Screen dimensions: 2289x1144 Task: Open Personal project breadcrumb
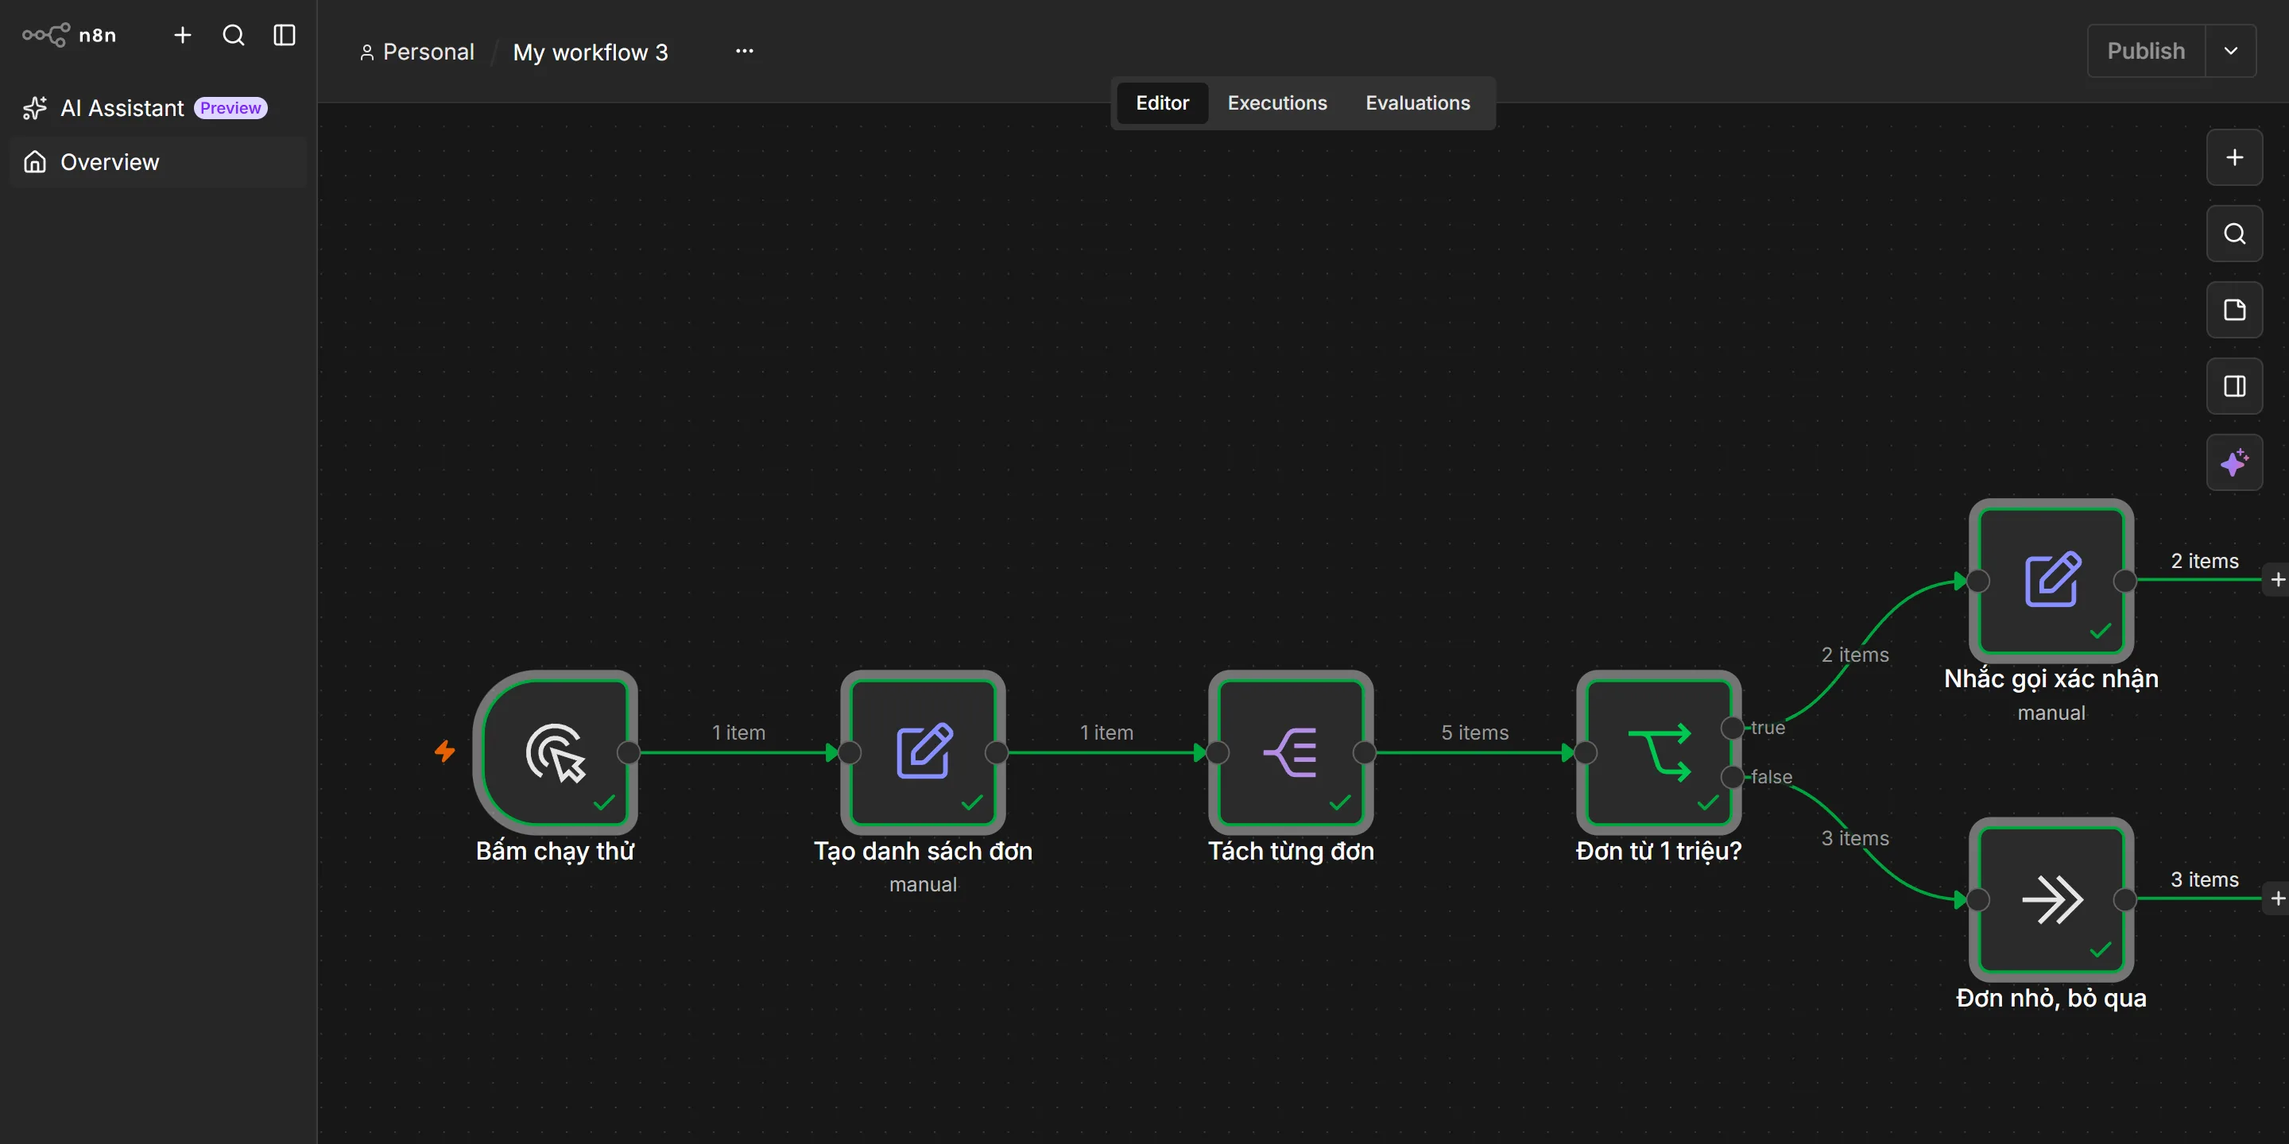click(416, 52)
